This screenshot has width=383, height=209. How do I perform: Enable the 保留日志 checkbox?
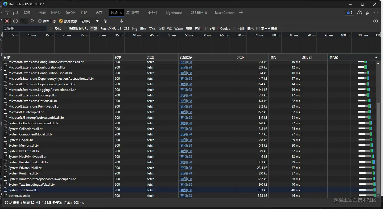click(x=40, y=21)
